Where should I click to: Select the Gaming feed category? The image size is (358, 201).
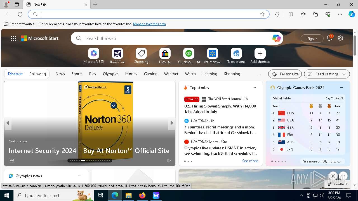pos(151,74)
